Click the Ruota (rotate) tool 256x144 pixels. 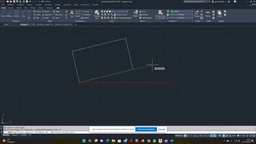pos(46,12)
